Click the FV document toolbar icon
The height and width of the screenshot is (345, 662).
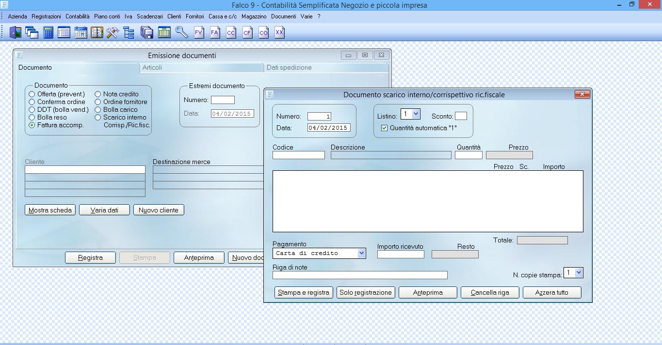(x=198, y=32)
